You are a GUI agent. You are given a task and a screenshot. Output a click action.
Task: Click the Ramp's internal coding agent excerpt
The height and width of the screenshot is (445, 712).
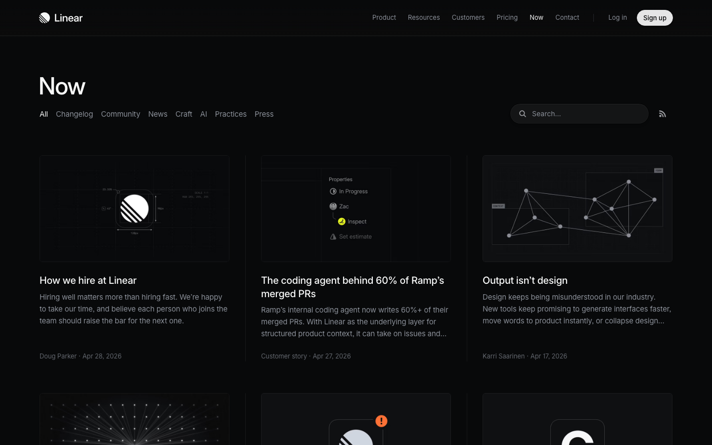point(355,322)
